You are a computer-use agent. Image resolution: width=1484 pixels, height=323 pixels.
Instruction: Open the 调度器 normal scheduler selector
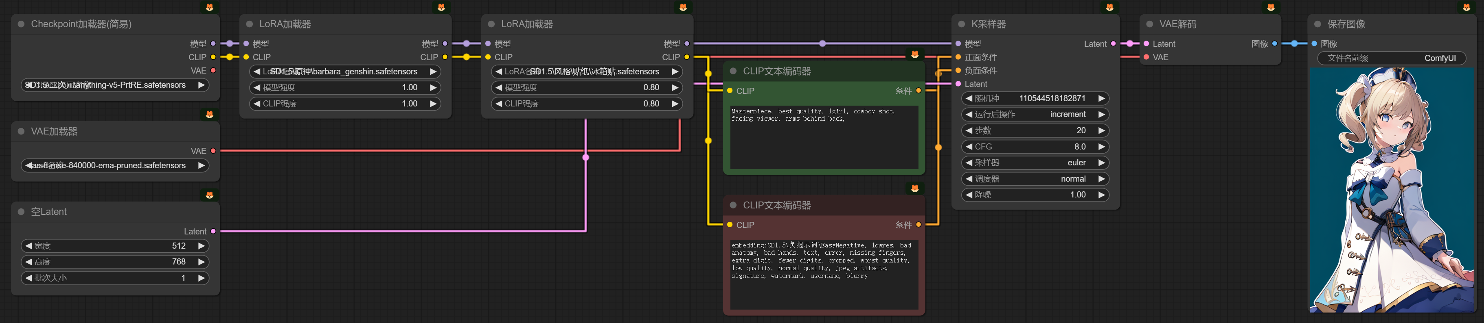[x=1035, y=179]
